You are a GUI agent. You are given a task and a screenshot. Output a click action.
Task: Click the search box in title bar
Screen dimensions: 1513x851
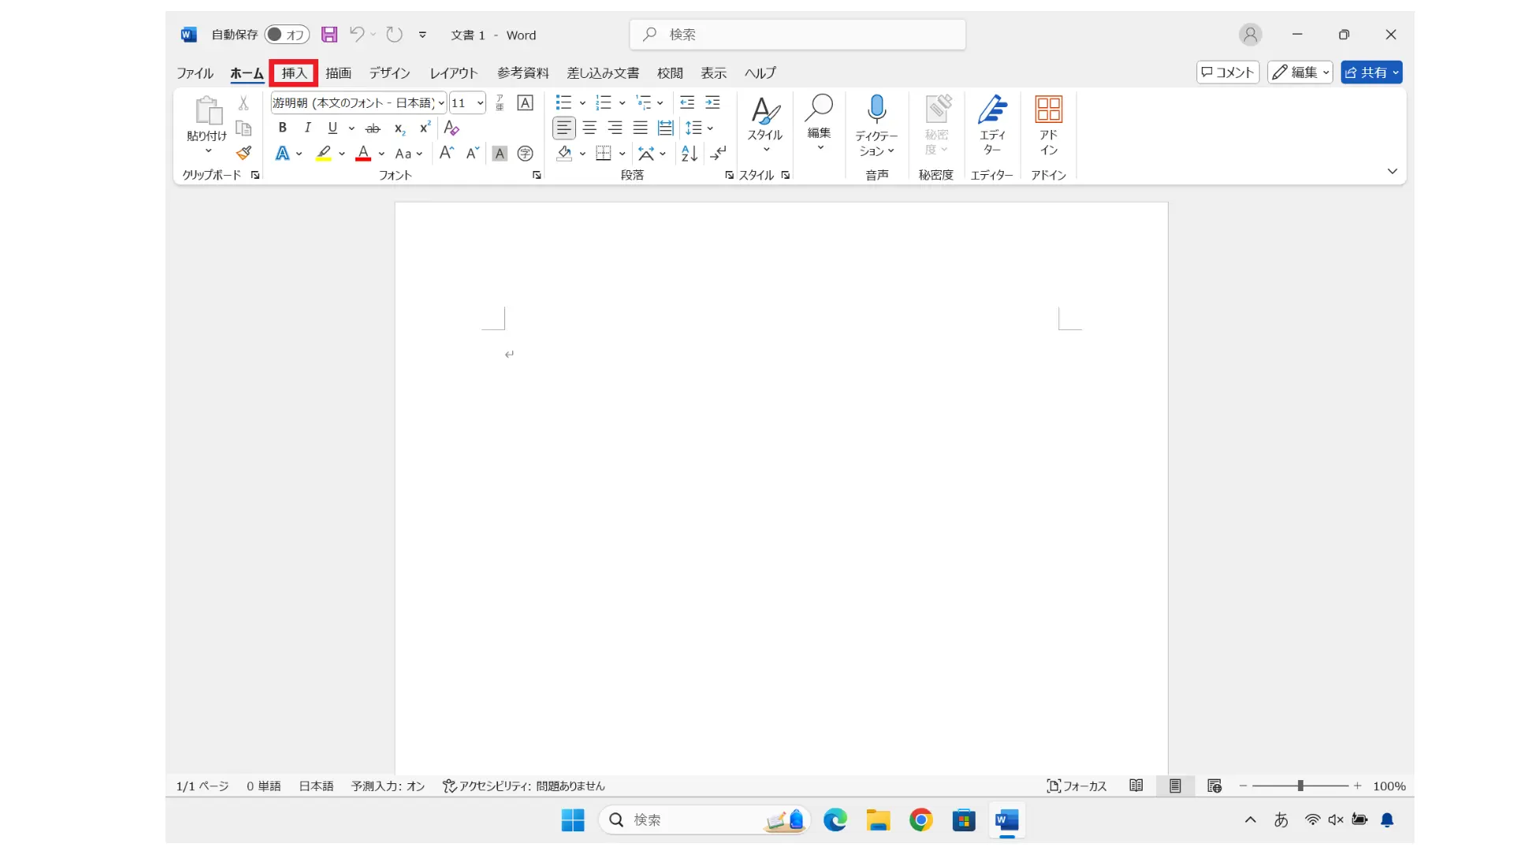pyautogui.click(x=797, y=35)
